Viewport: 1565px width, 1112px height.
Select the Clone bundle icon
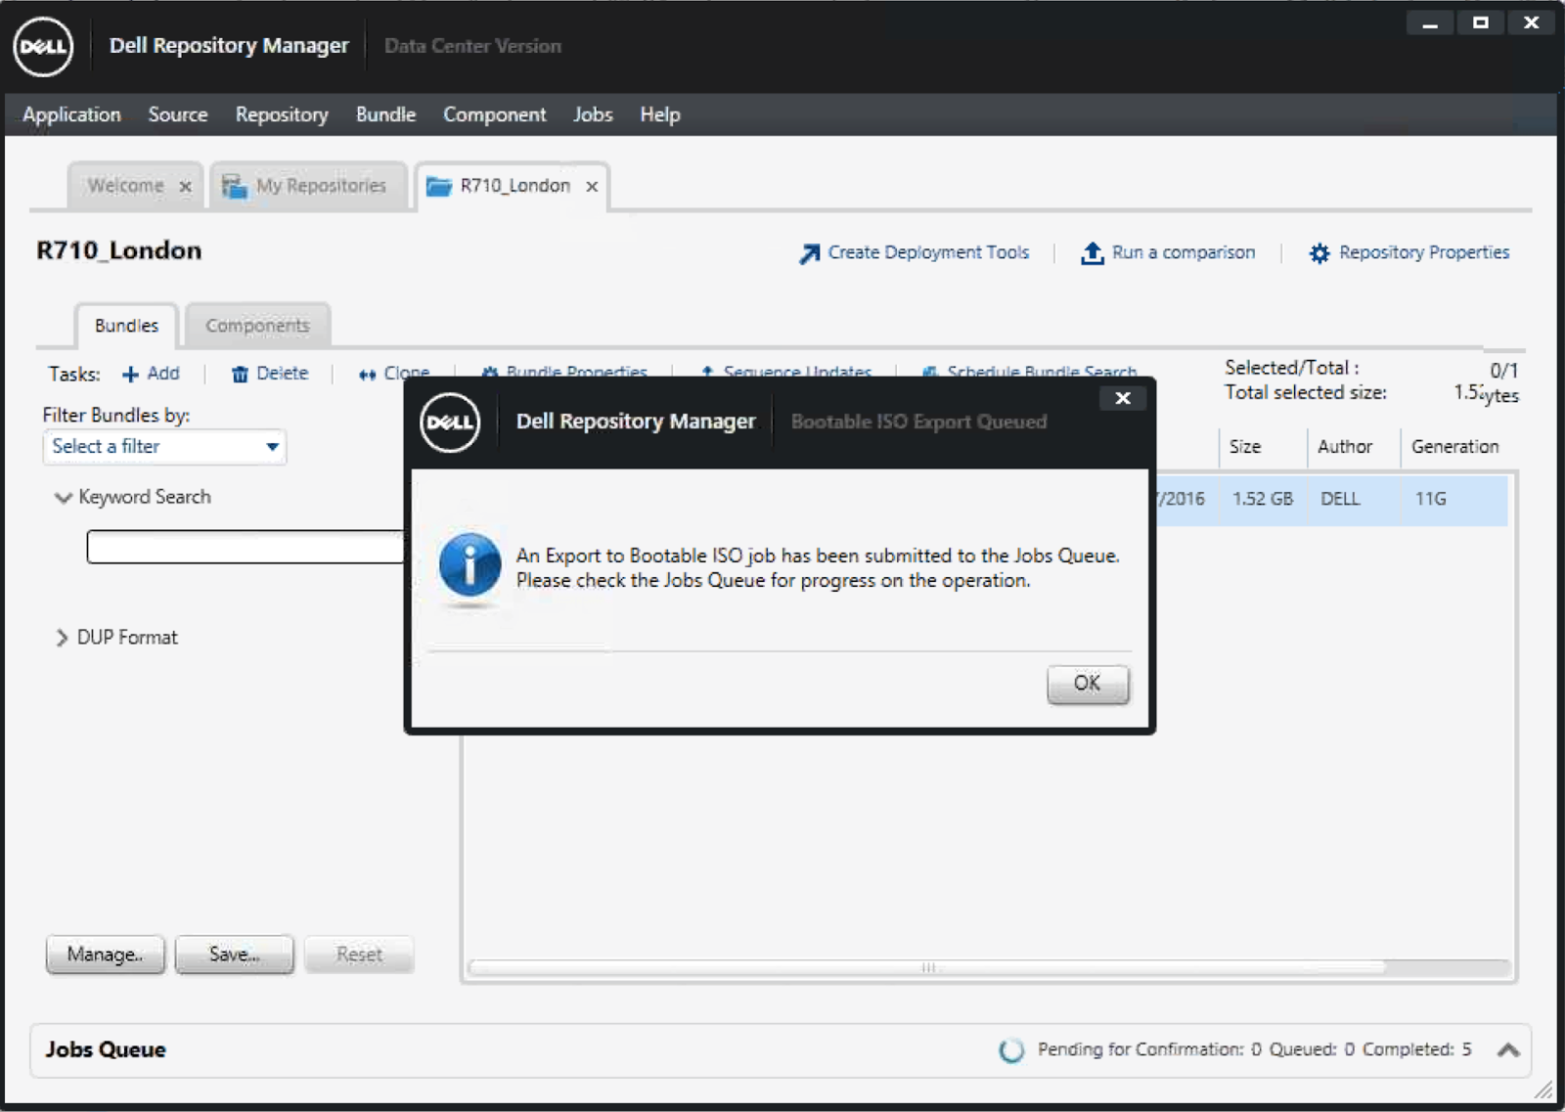click(x=368, y=374)
